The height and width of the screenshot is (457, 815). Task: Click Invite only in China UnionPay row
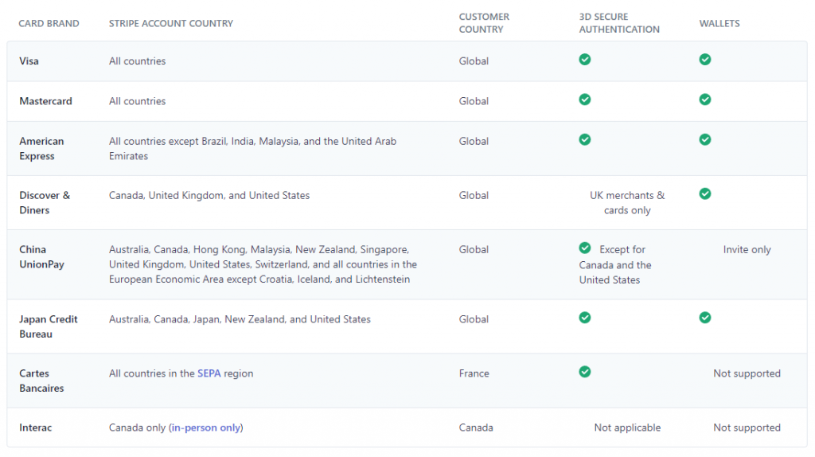coord(747,249)
